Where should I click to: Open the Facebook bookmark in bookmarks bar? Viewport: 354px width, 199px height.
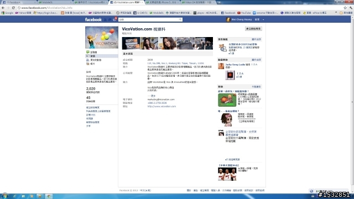[228, 13]
